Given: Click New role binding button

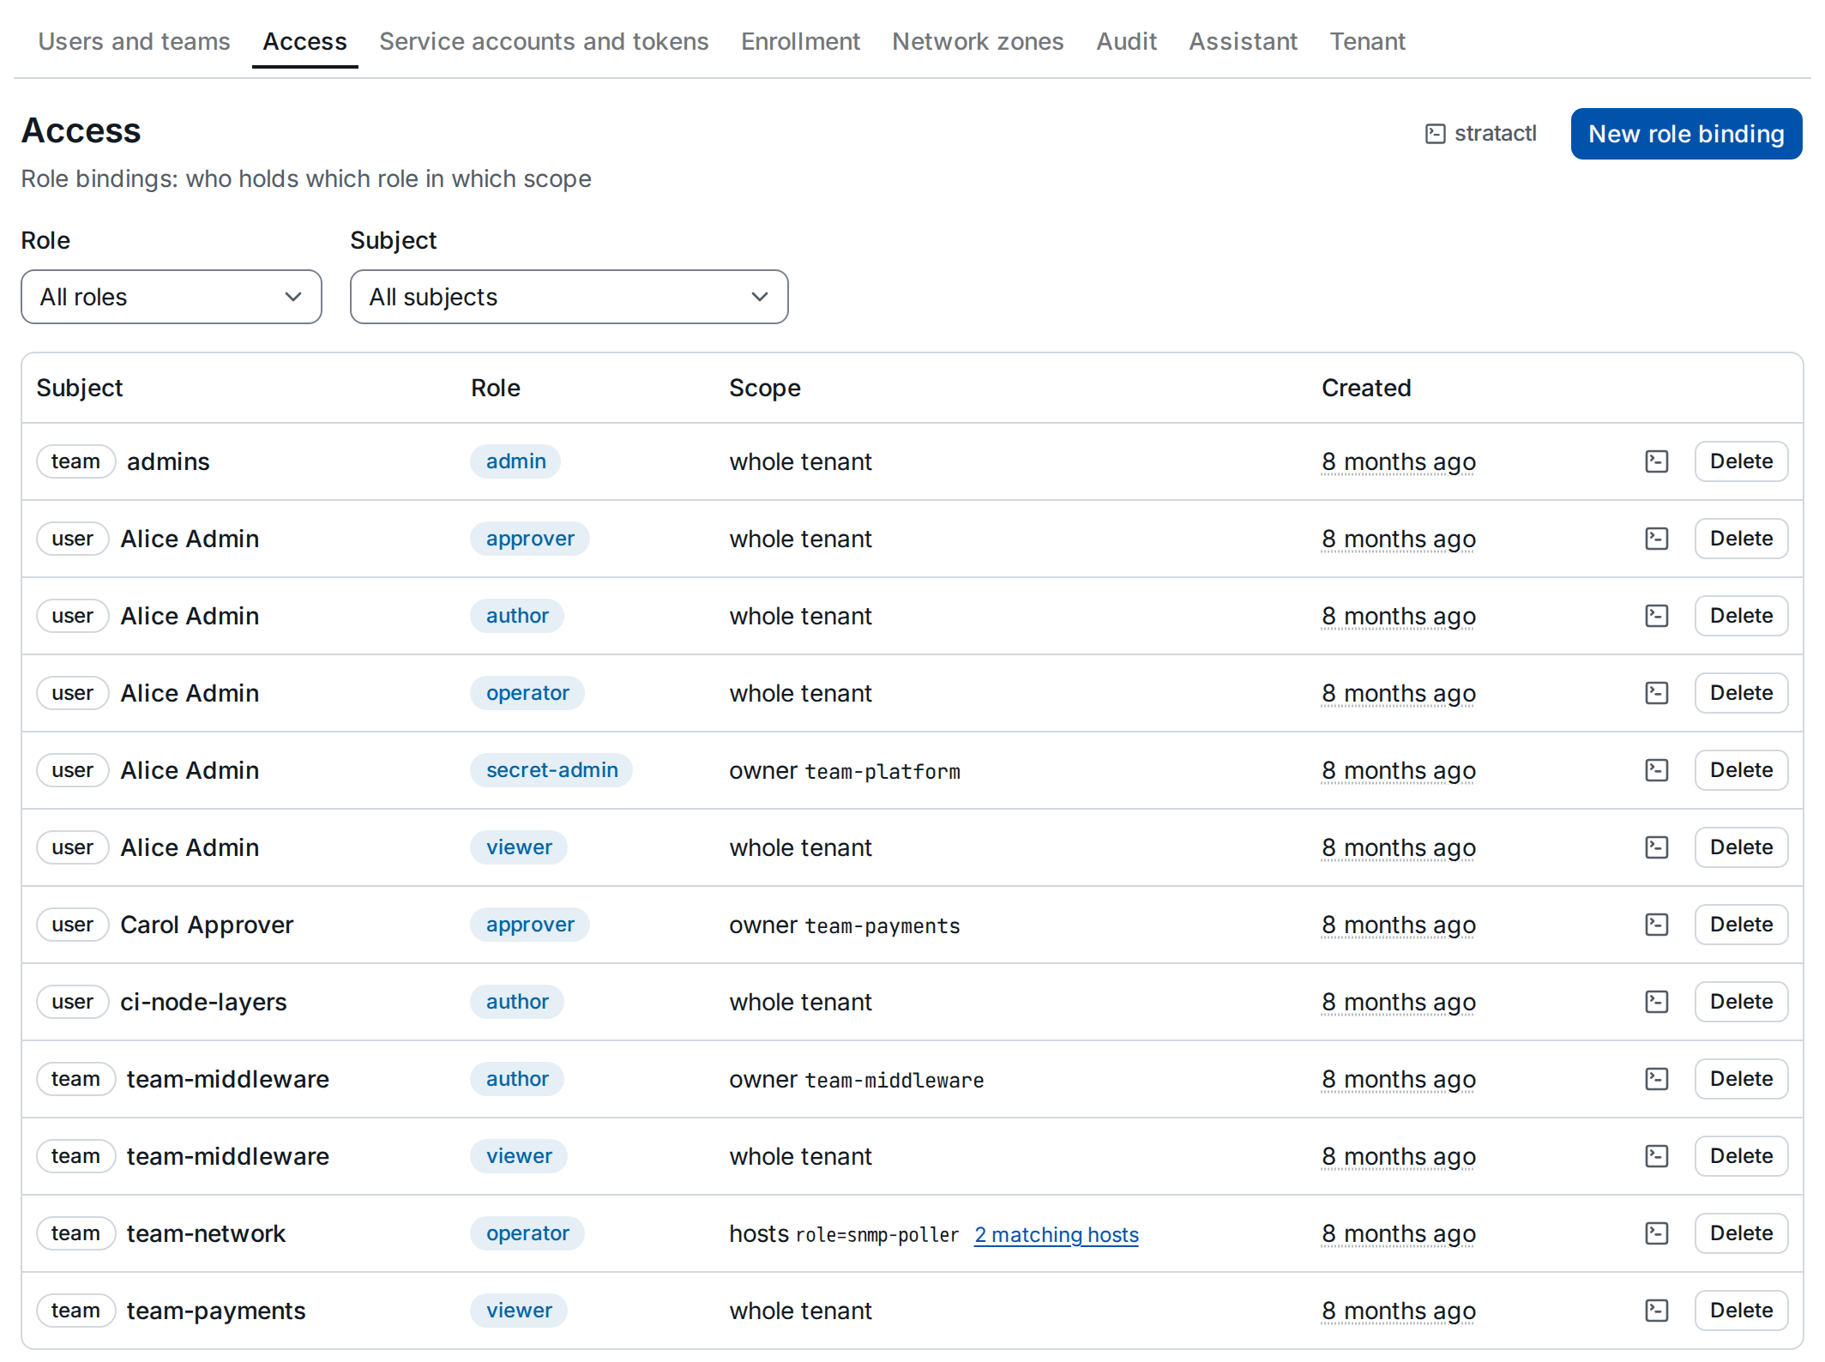Looking at the screenshot, I should click(1686, 134).
